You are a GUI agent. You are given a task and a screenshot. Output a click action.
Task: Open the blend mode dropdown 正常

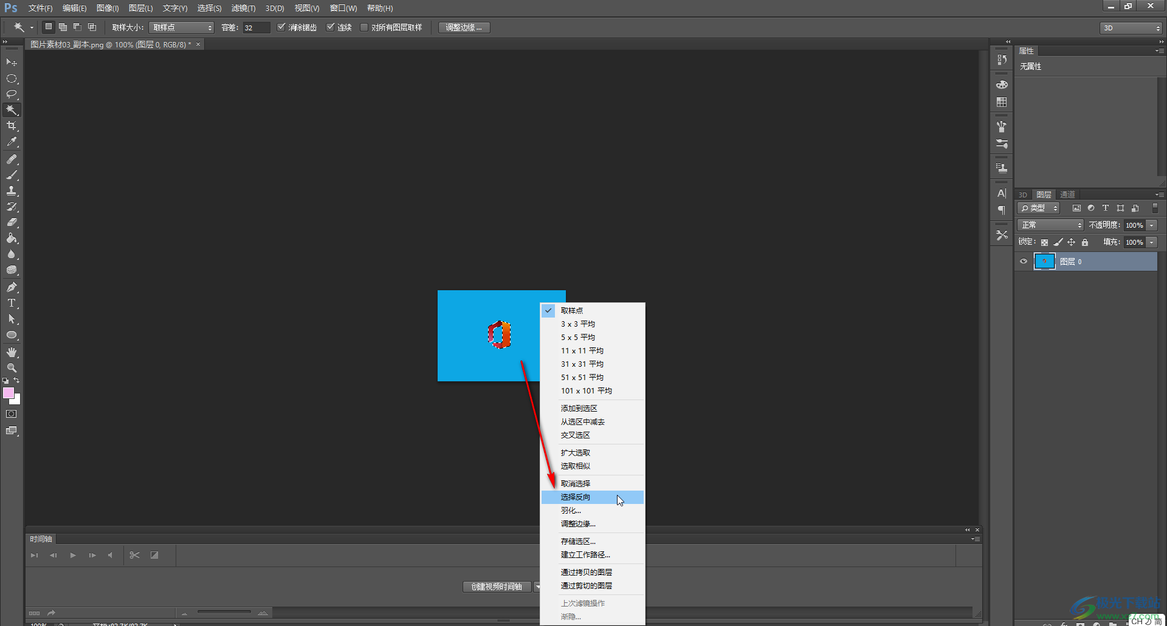pyautogui.click(x=1051, y=225)
